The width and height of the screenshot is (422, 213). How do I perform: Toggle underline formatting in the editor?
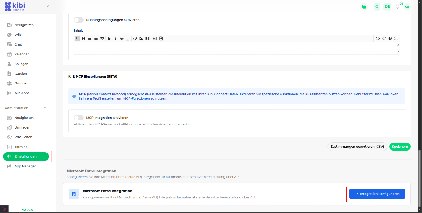tap(128, 39)
